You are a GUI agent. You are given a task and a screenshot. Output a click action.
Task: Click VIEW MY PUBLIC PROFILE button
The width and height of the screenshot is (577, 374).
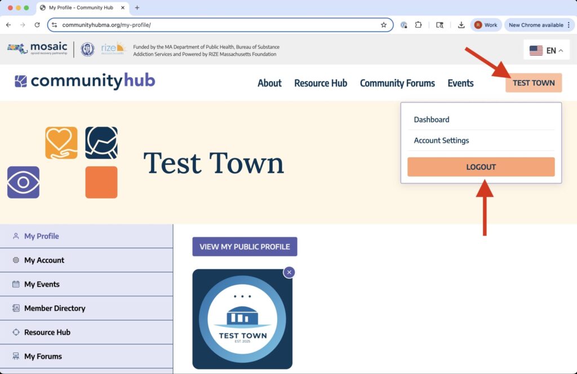click(x=245, y=247)
